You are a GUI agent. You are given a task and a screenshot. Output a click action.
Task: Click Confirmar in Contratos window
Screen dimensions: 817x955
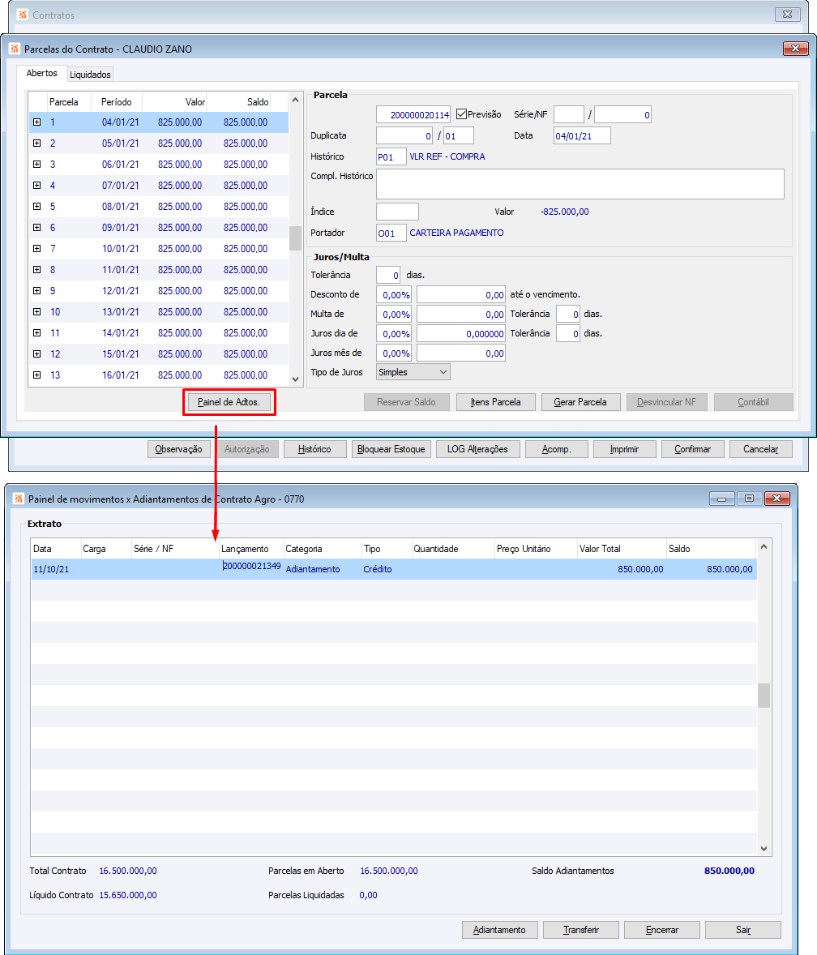[x=693, y=449]
